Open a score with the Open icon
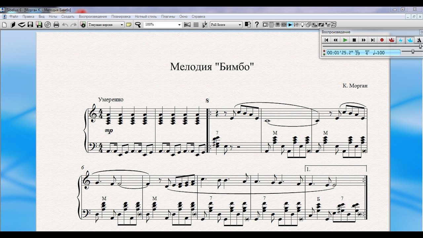This screenshot has width=423, height=238. (x=13, y=24)
